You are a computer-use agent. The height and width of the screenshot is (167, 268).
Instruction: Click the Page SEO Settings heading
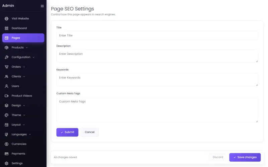pyautogui.click(x=72, y=9)
